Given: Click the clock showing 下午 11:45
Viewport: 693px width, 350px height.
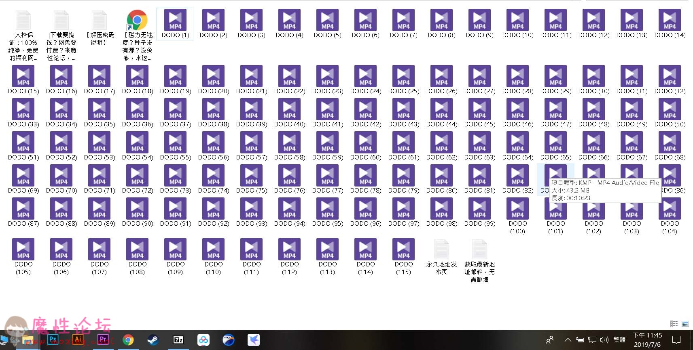Looking at the screenshot, I should pyautogui.click(x=647, y=340).
